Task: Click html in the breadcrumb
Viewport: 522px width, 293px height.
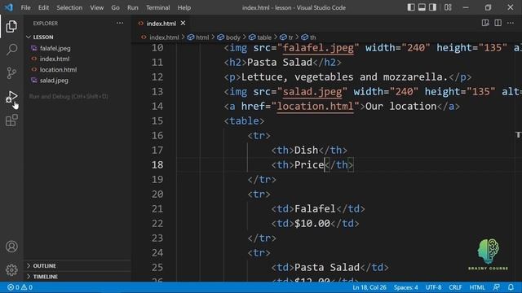Action: (202, 37)
